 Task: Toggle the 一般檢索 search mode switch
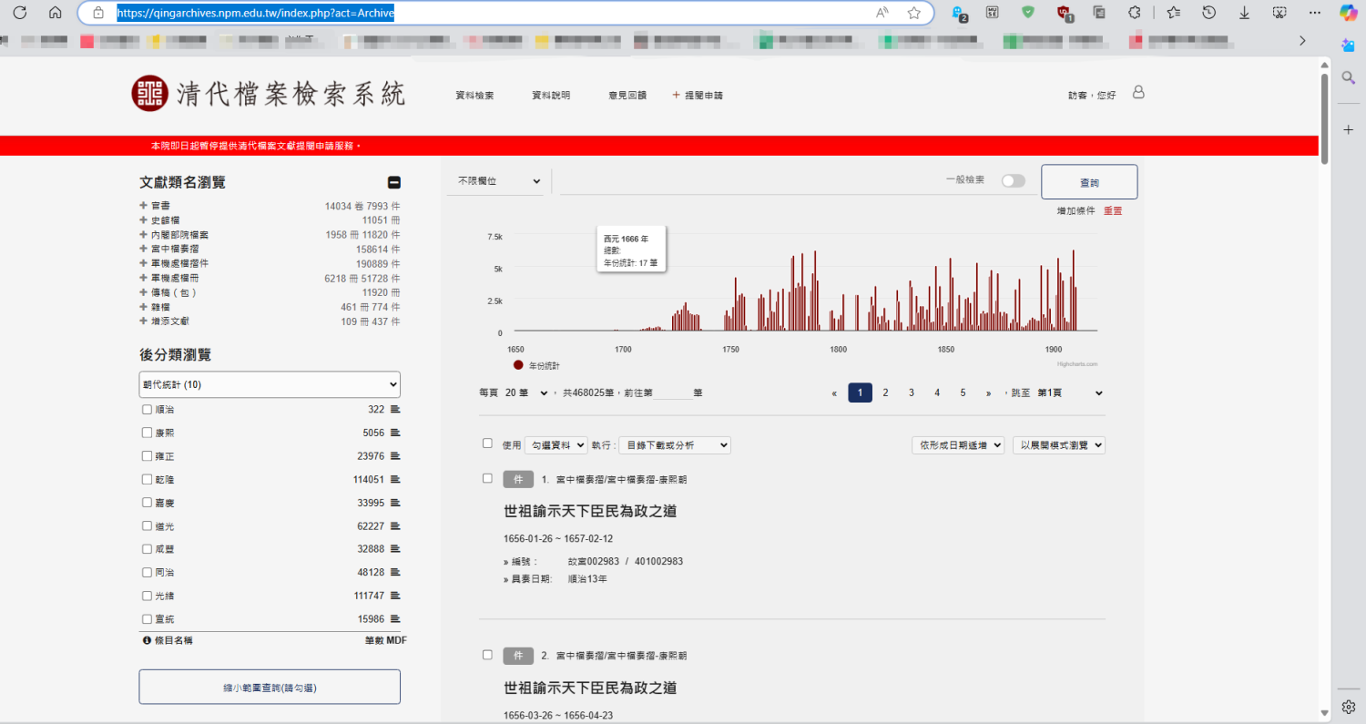(1013, 181)
